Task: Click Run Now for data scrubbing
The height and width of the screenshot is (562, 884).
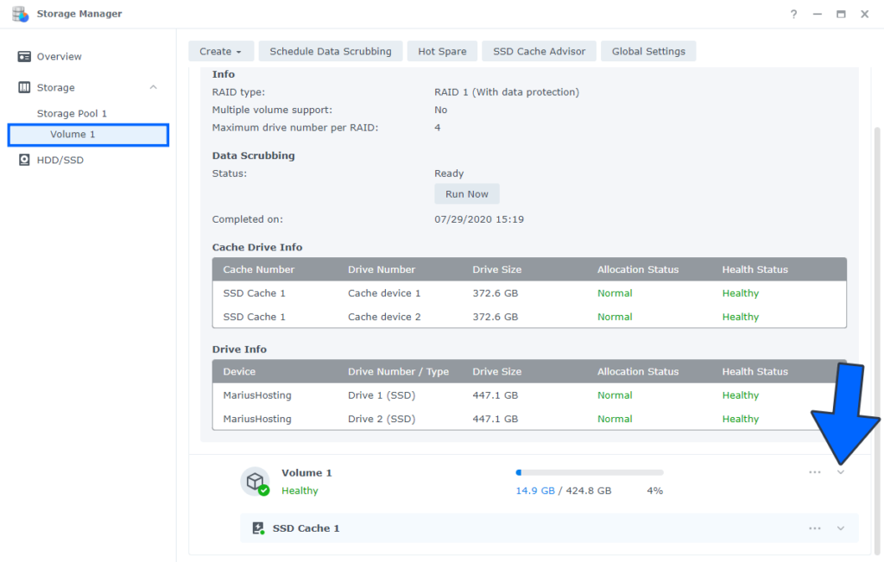Action: 466,194
